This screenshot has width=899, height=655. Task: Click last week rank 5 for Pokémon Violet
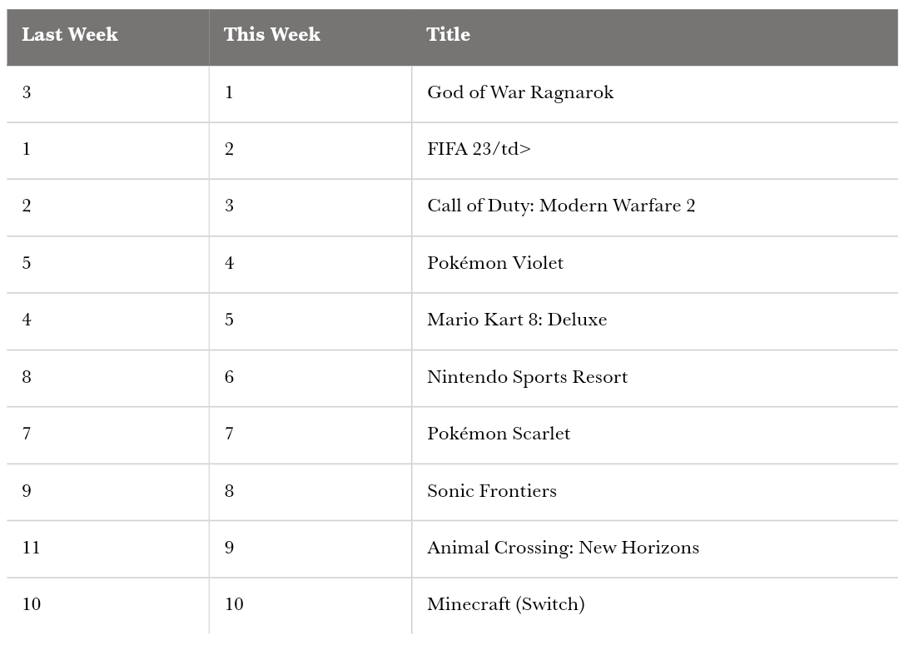click(27, 263)
